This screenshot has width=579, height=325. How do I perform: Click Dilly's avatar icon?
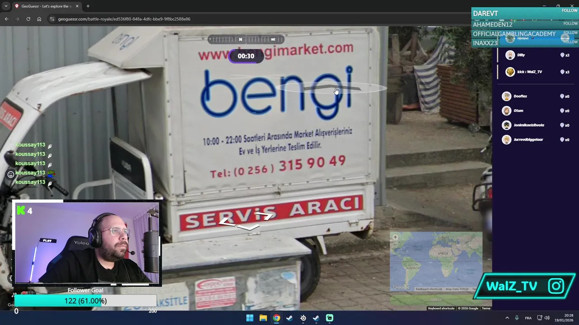coord(510,55)
